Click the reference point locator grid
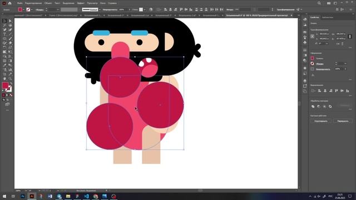 pos(313,36)
